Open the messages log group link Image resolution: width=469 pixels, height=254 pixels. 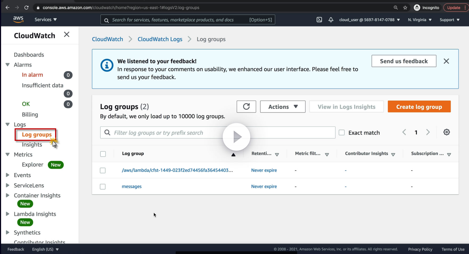coord(131,187)
